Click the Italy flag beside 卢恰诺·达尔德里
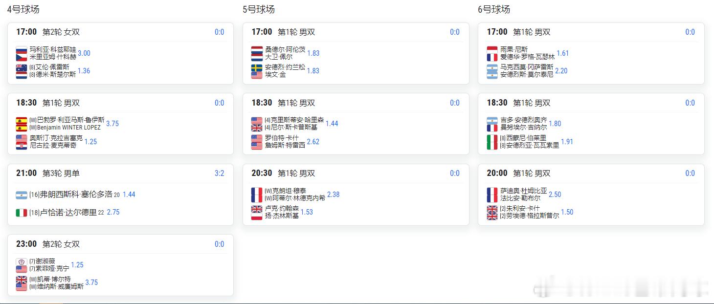This screenshot has width=714, height=304. point(21,213)
